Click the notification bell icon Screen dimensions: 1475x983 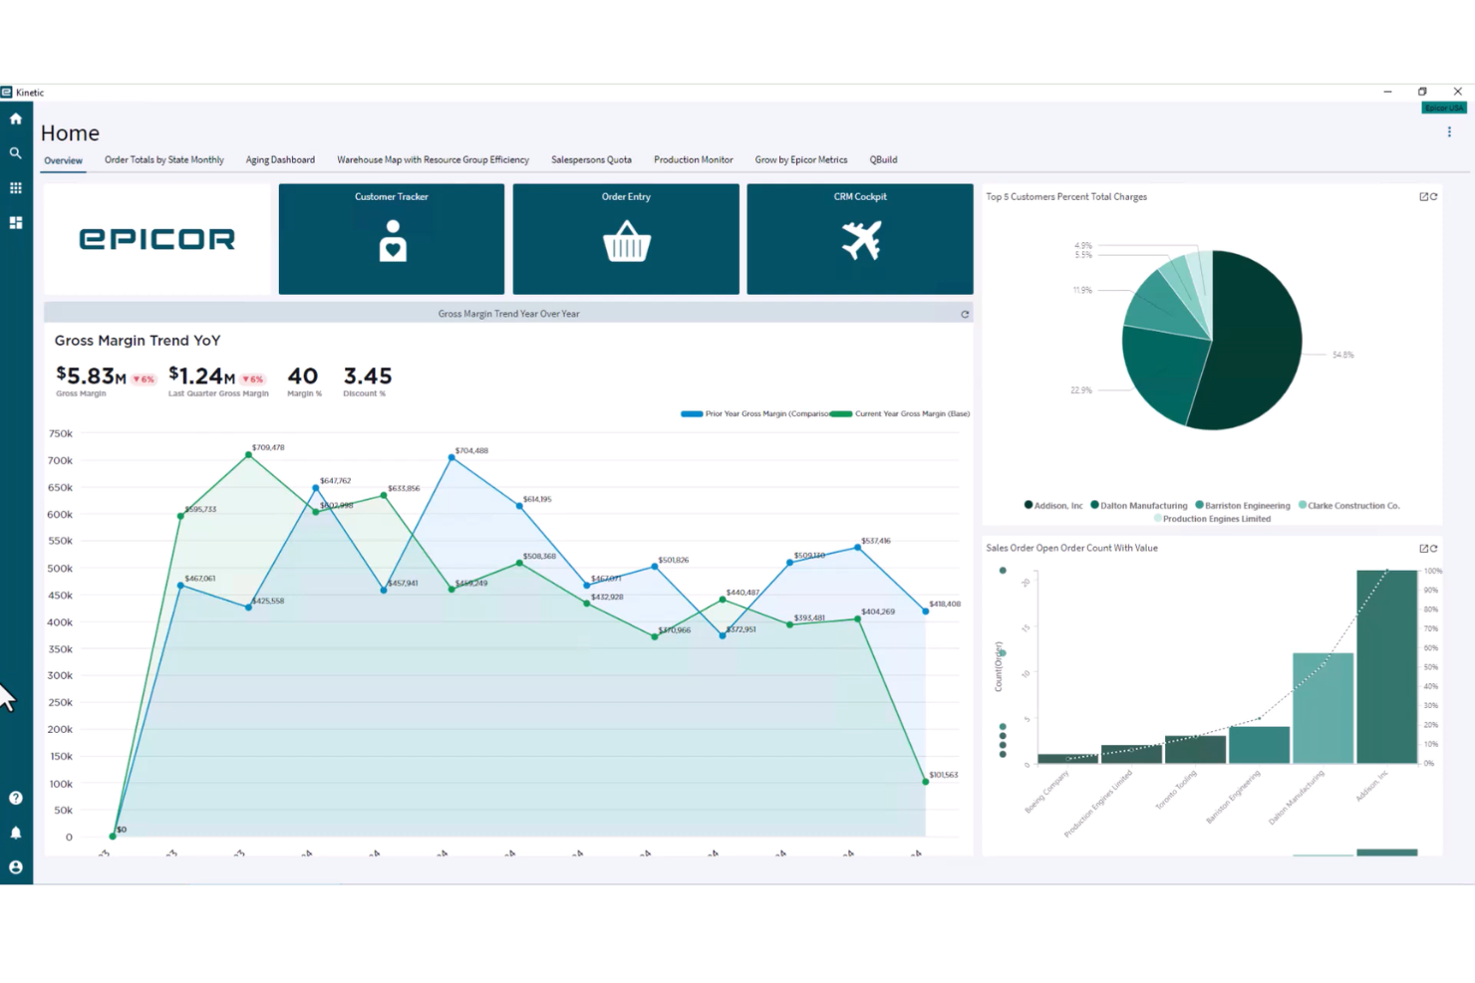(x=15, y=833)
